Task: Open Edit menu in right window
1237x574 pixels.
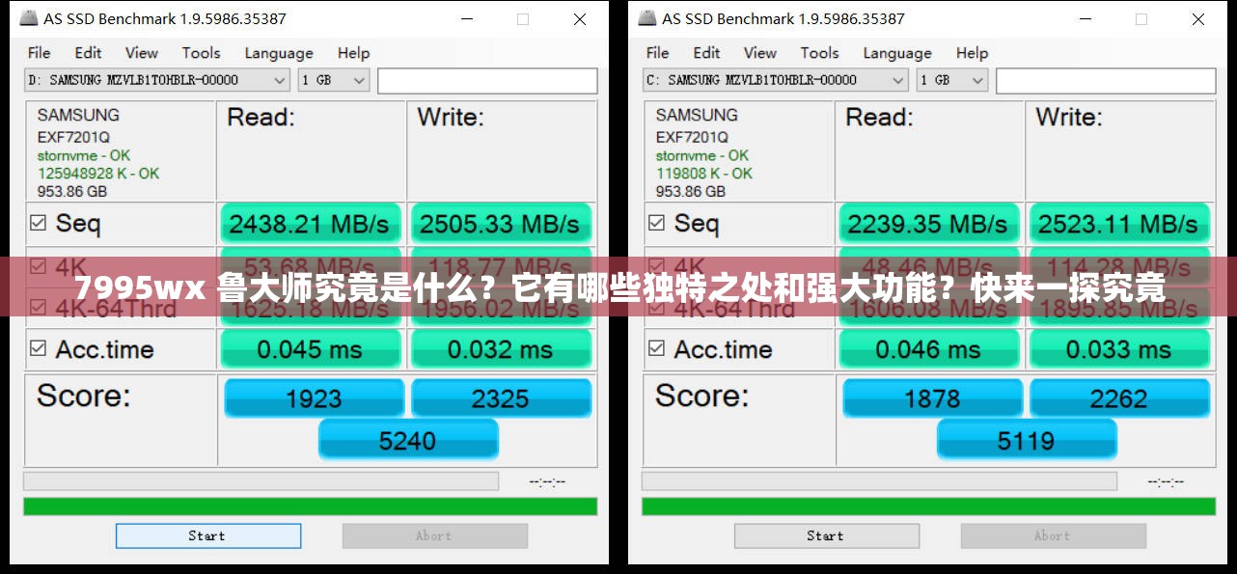Action: pos(706,53)
